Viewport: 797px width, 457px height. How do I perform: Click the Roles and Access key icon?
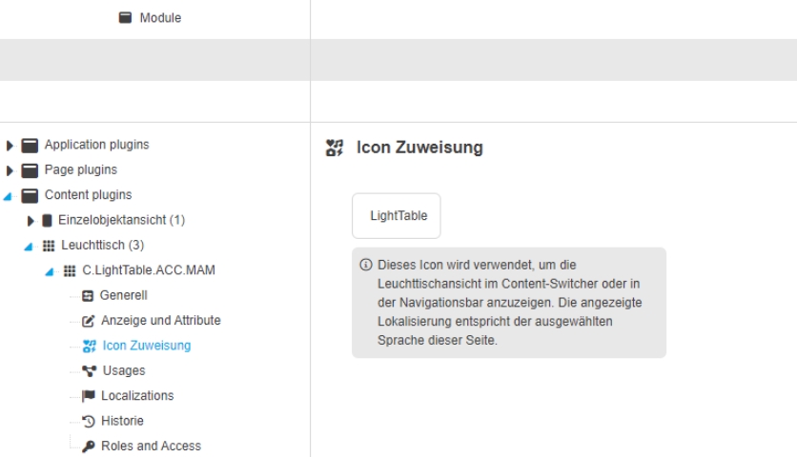pos(87,446)
